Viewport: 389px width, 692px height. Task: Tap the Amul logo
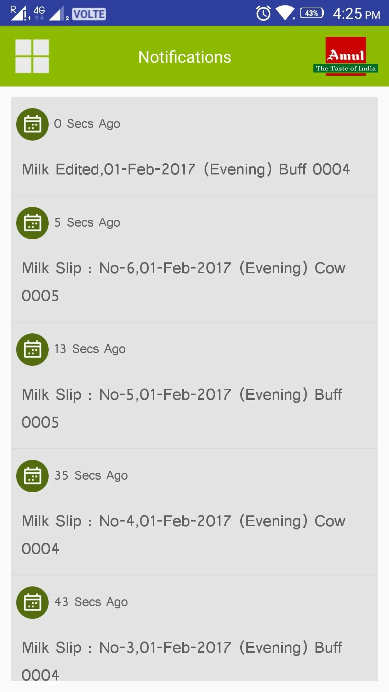346,56
